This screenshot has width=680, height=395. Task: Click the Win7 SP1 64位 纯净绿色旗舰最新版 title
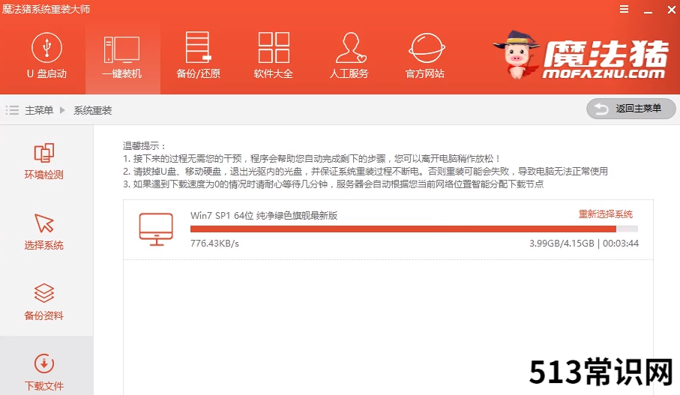click(x=264, y=216)
